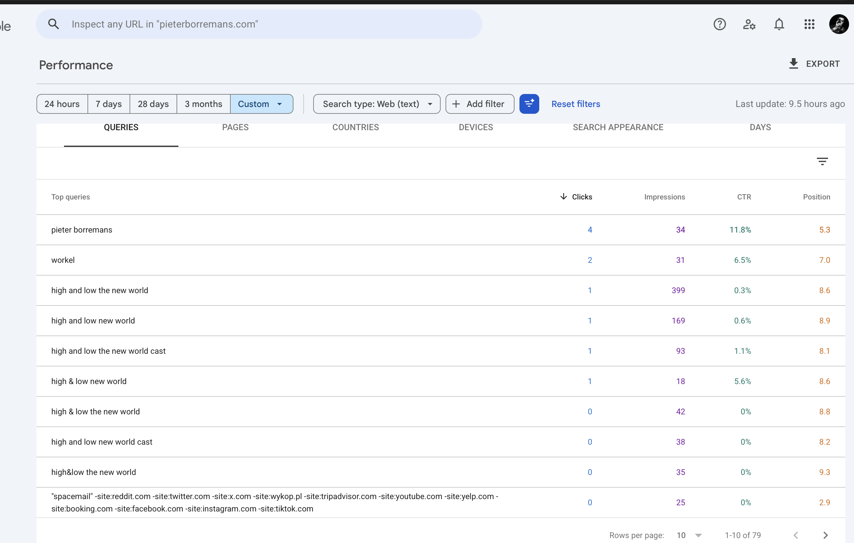Open Rows per page dropdown
The height and width of the screenshot is (543, 854).
[689, 535]
